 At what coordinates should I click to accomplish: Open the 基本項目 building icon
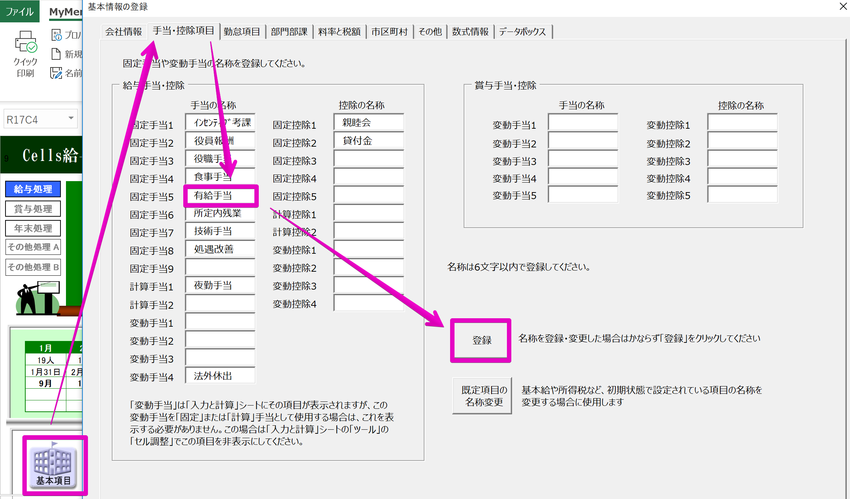54,465
